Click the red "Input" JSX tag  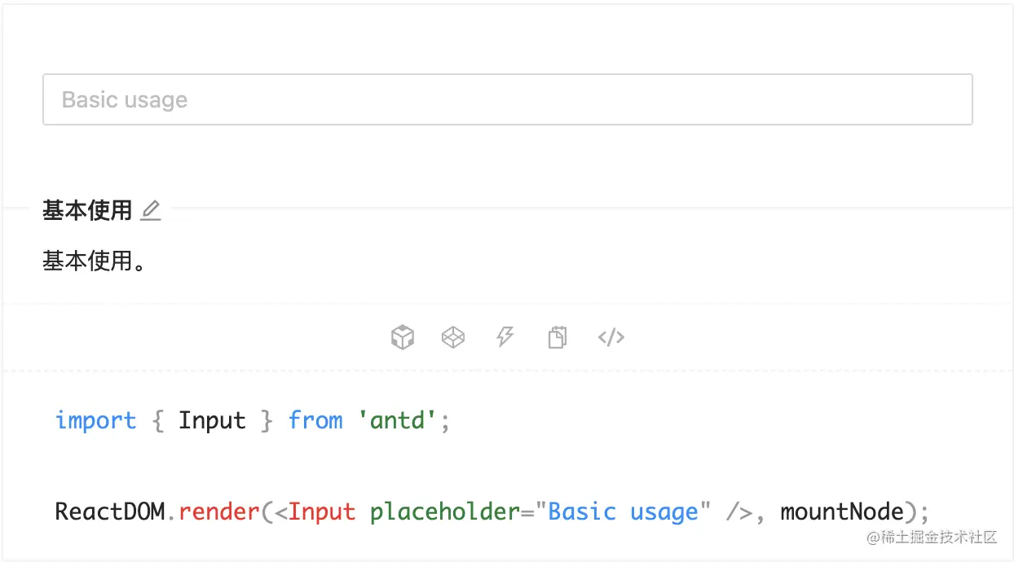pyautogui.click(x=322, y=512)
